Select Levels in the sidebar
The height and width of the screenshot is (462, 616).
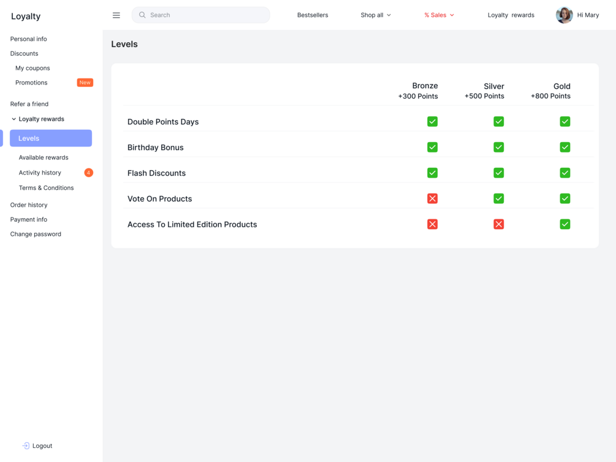click(x=51, y=138)
